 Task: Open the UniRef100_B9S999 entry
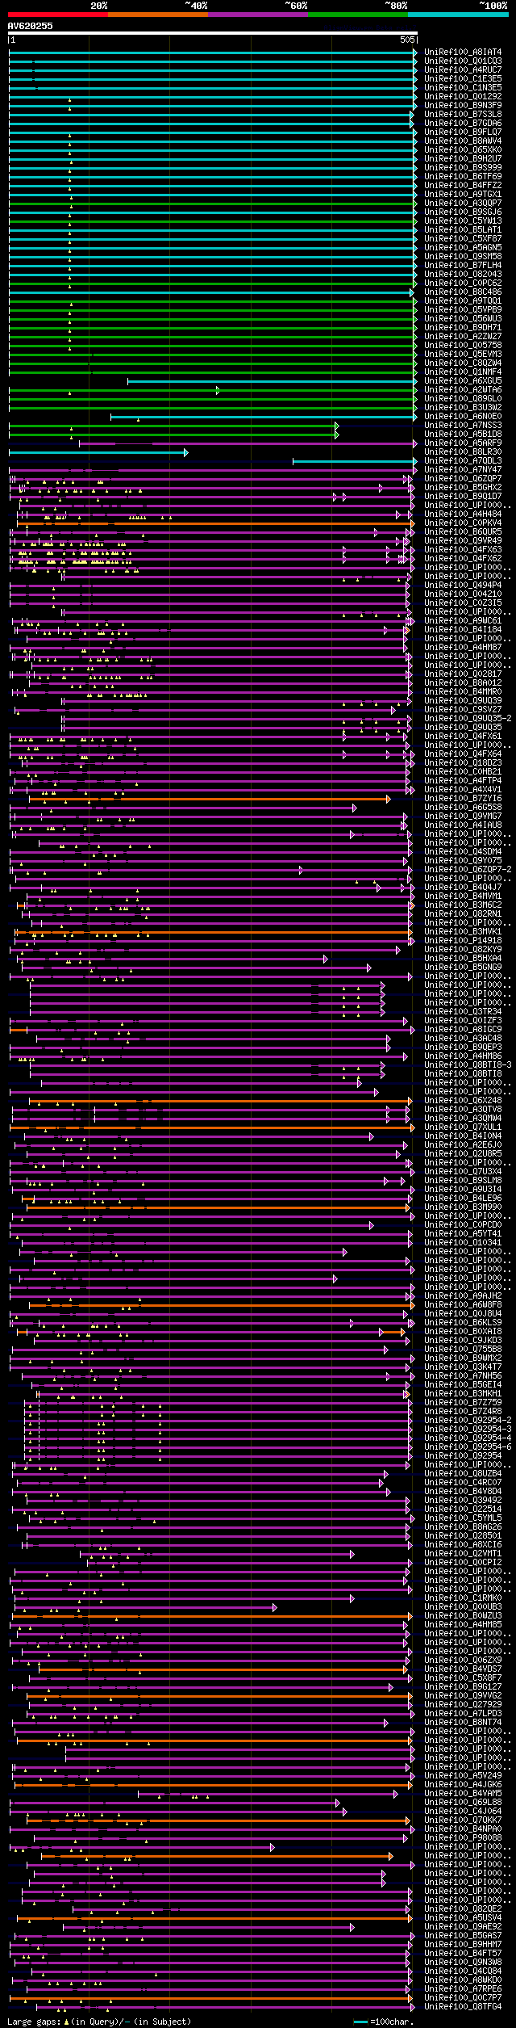pyautogui.click(x=463, y=168)
